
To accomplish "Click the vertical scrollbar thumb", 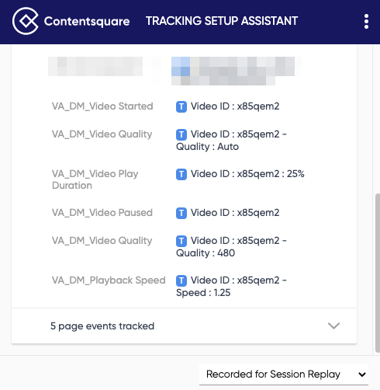I will (378, 273).
